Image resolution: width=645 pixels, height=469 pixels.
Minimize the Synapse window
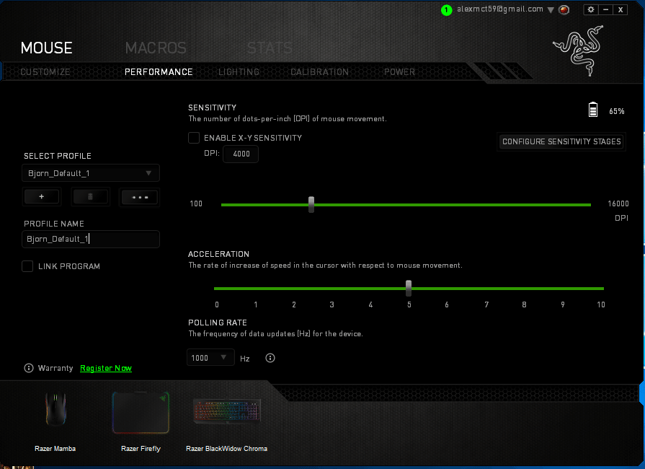[605, 9]
